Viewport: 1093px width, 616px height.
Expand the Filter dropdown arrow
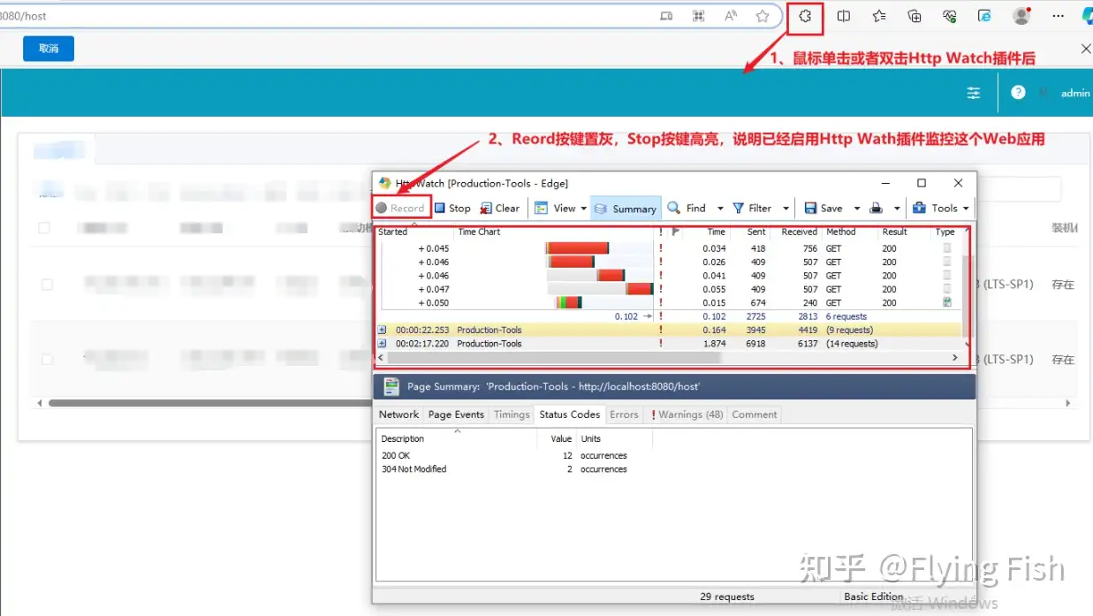[x=786, y=209]
